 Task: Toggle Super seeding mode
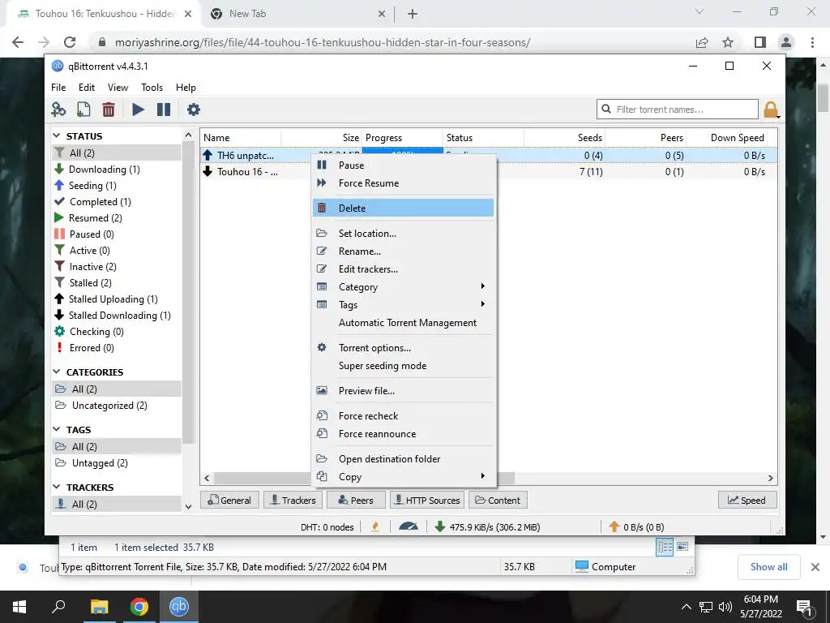[x=403, y=366]
